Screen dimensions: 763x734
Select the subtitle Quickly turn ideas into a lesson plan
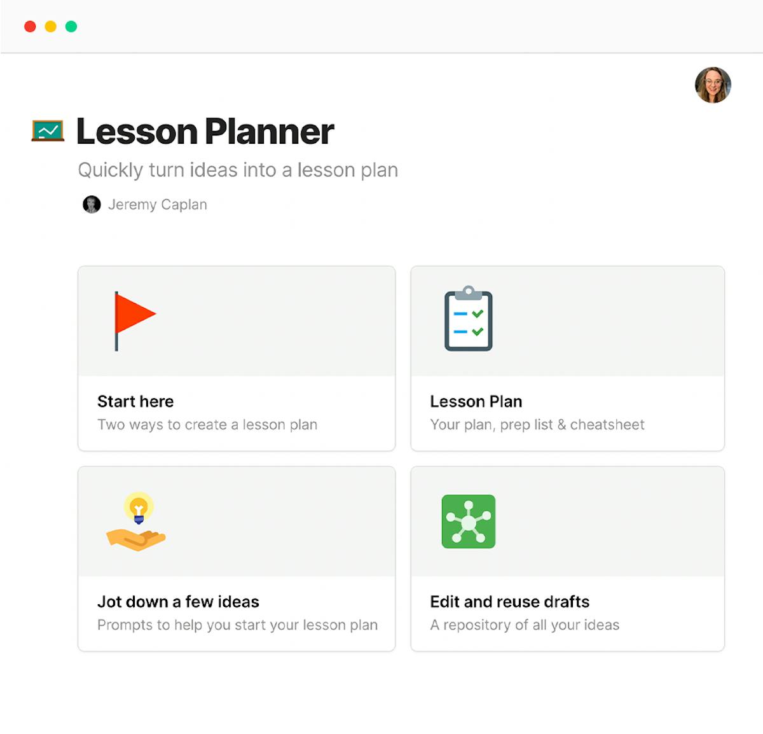[x=238, y=170]
